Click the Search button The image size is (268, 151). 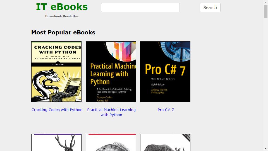(x=210, y=8)
